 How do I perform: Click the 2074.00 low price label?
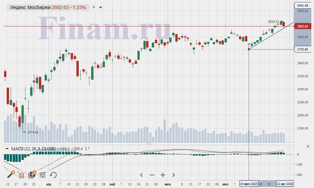coord(33,132)
